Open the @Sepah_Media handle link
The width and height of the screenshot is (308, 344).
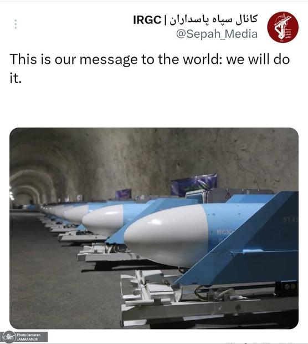217,34
